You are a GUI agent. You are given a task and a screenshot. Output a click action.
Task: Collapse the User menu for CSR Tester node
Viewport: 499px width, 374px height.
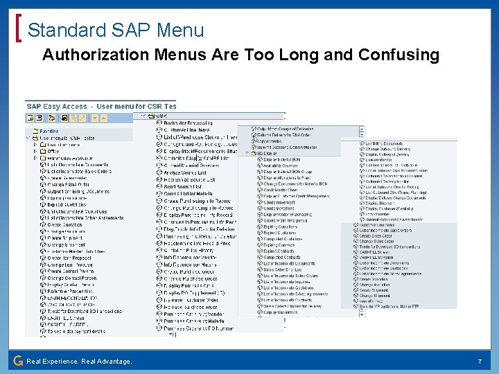(28, 138)
